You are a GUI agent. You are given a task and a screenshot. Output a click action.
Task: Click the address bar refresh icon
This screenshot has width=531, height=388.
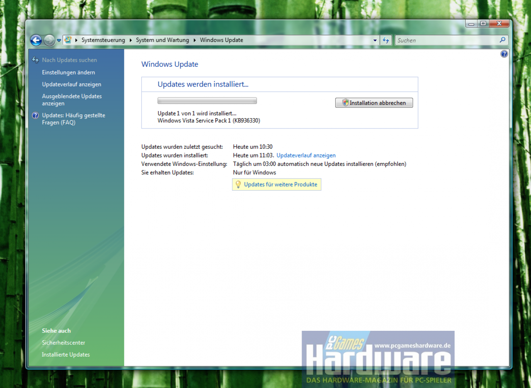pos(386,40)
